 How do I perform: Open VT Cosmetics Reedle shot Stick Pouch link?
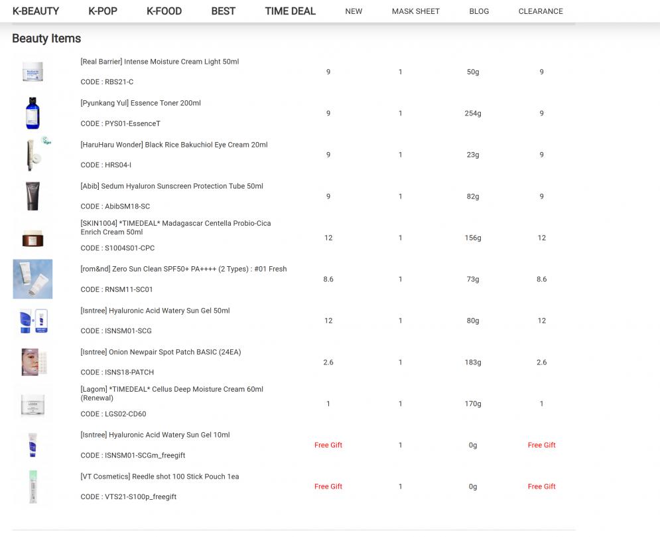pos(160,477)
